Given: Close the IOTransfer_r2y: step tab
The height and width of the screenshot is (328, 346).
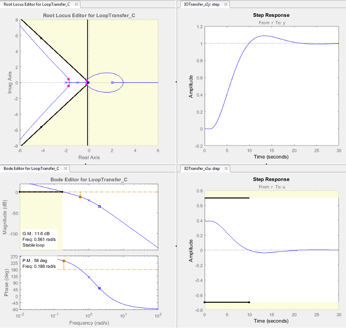Looking at the screenshot, I should 226,4.
